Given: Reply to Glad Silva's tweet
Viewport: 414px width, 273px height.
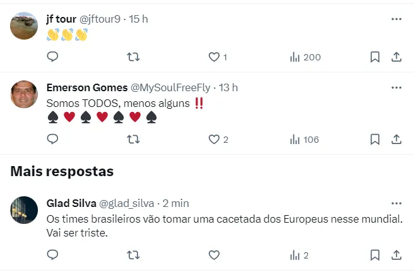Looking at the screenshot, I should 53,255.
